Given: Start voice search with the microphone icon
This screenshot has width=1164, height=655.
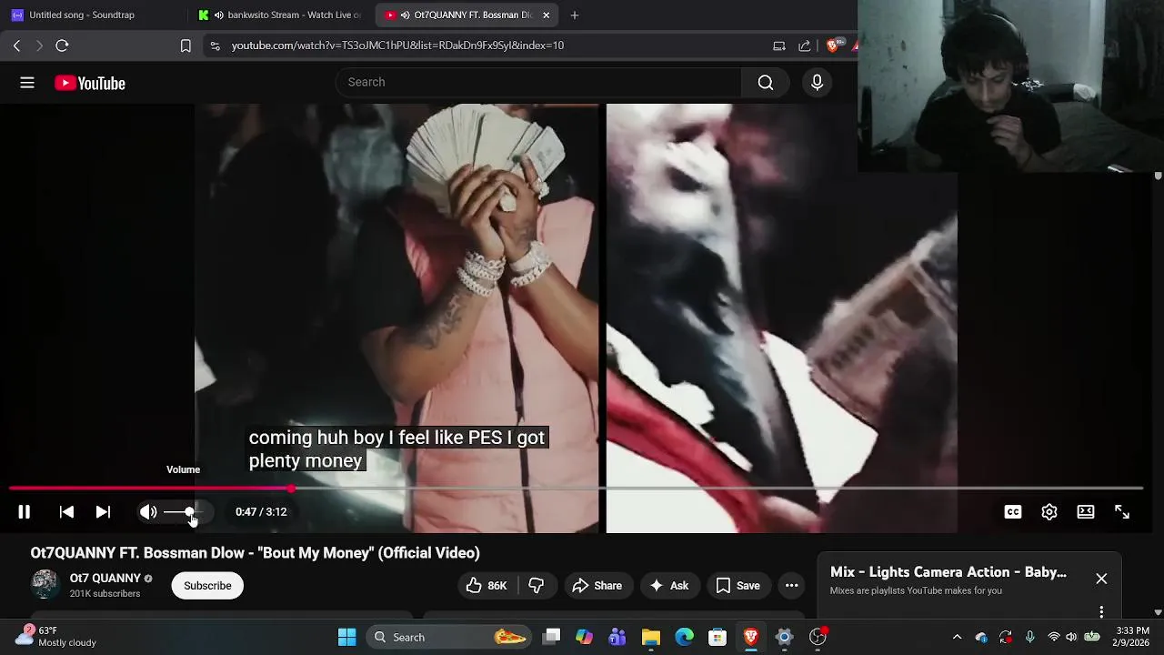Looking at the screenshot, I should pyautogui.click(x=817, y=83).
